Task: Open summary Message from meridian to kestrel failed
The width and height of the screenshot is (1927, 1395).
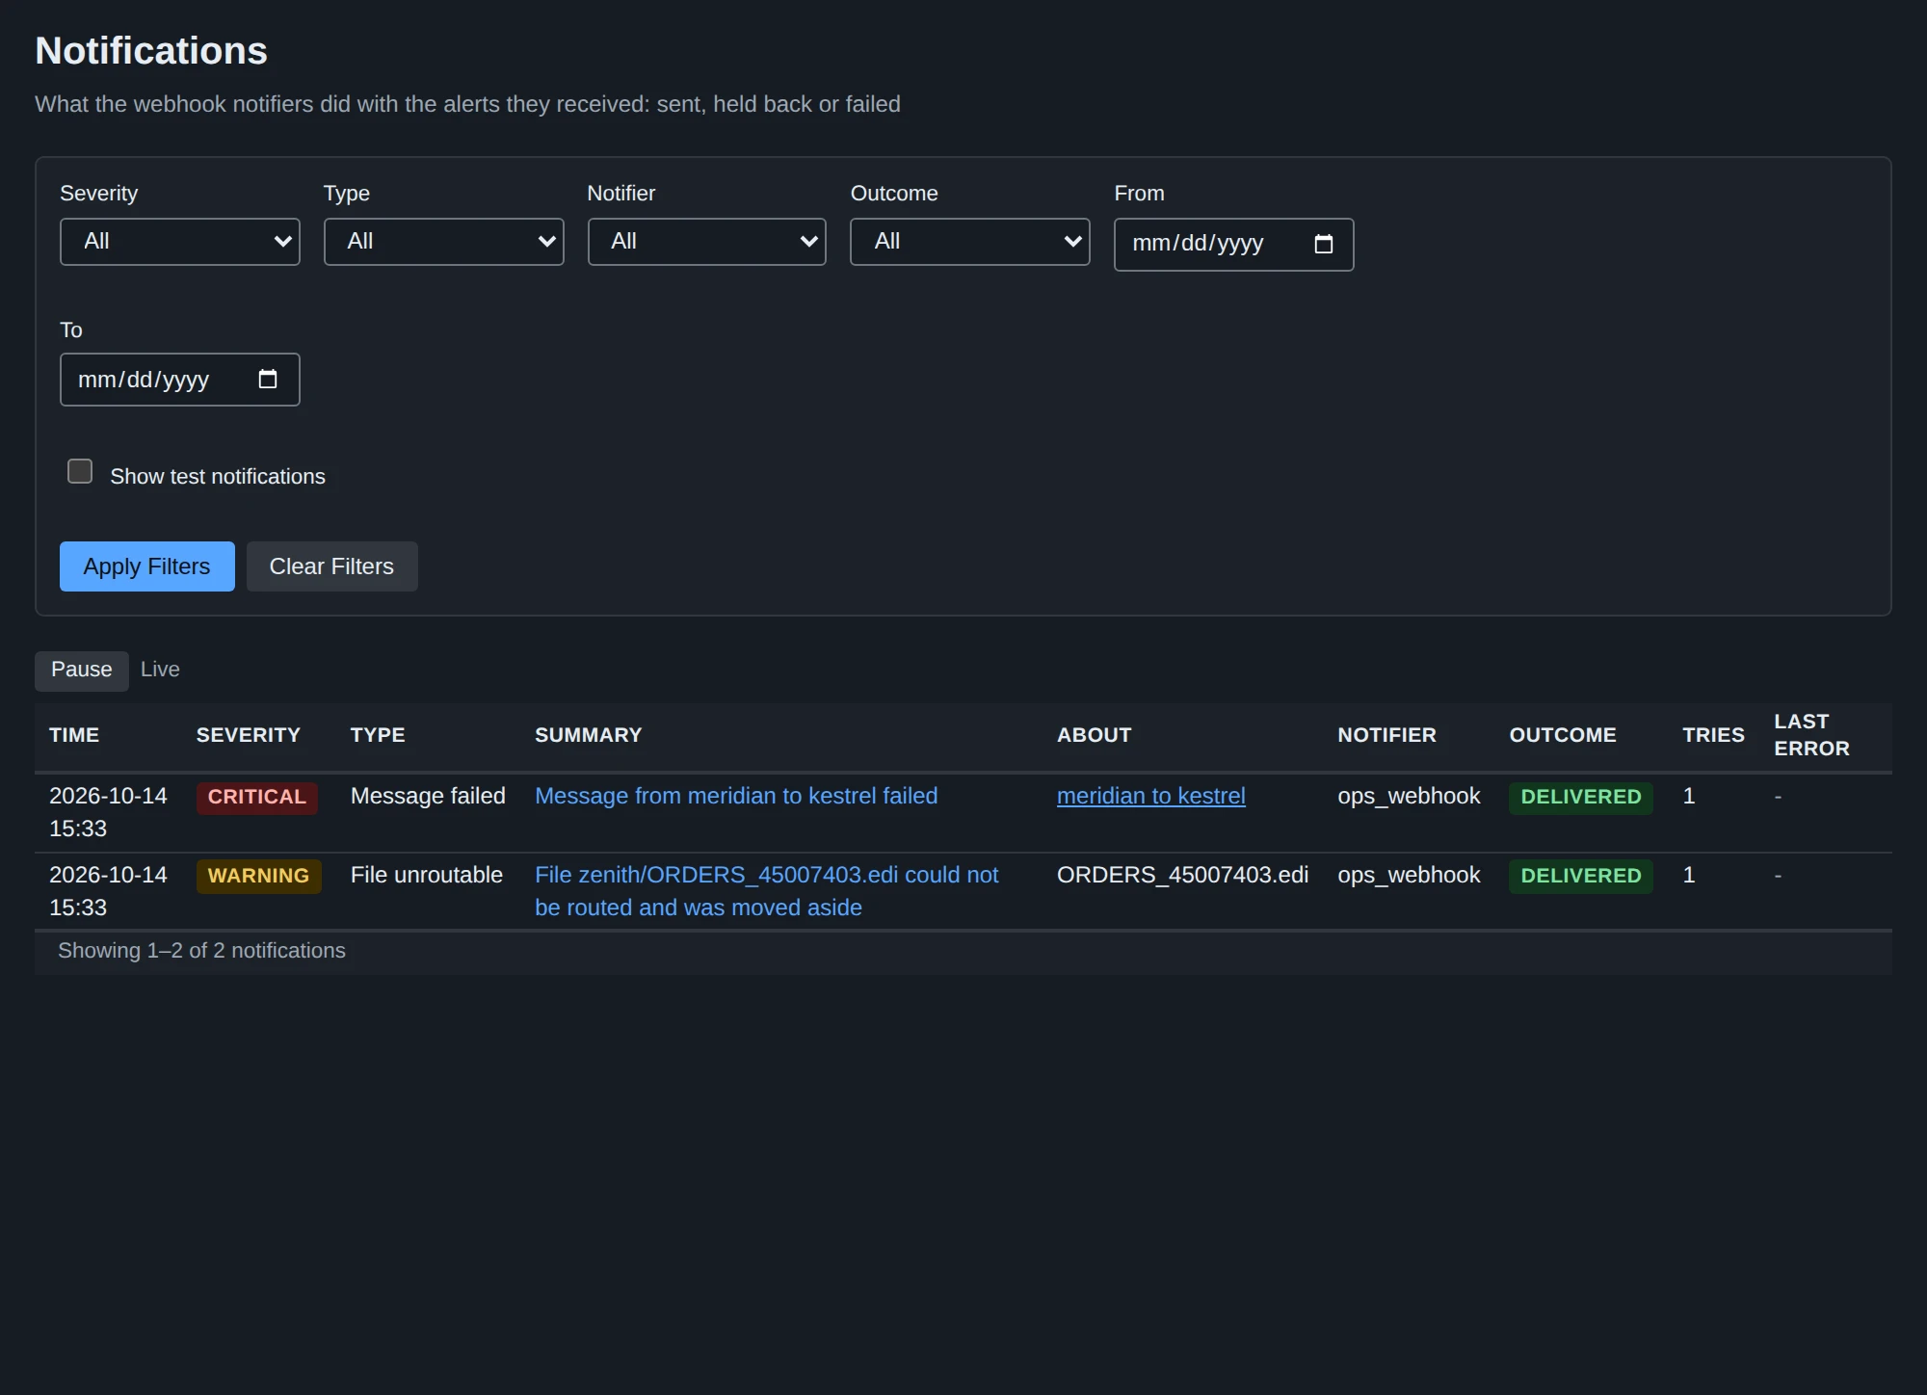Action: (736, 796)
